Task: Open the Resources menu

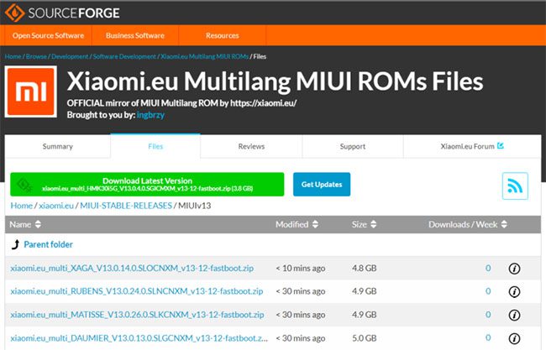Action: point(222,35)
